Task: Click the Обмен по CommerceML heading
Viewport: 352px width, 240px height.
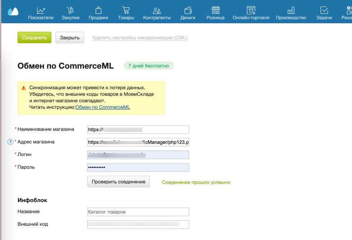Action: click(66, 66)
